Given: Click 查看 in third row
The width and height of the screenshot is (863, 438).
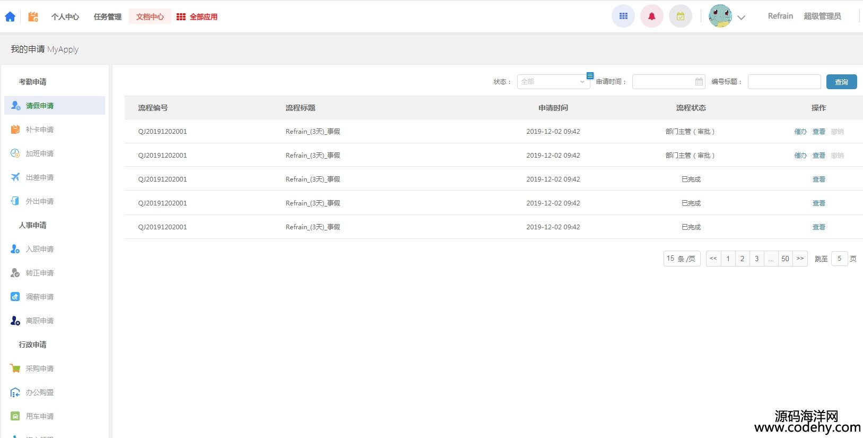Looking at the screenshot, I should pyautogui.click(x=819, y=179).
